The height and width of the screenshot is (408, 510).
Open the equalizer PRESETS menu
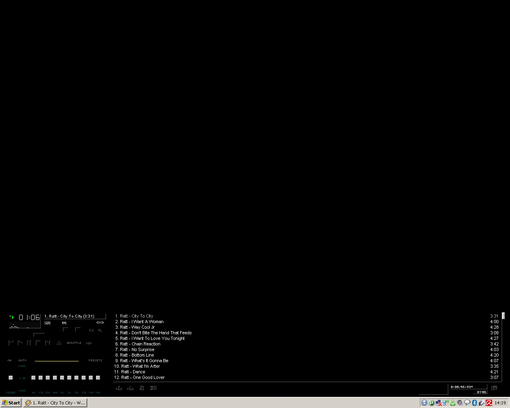95,360
